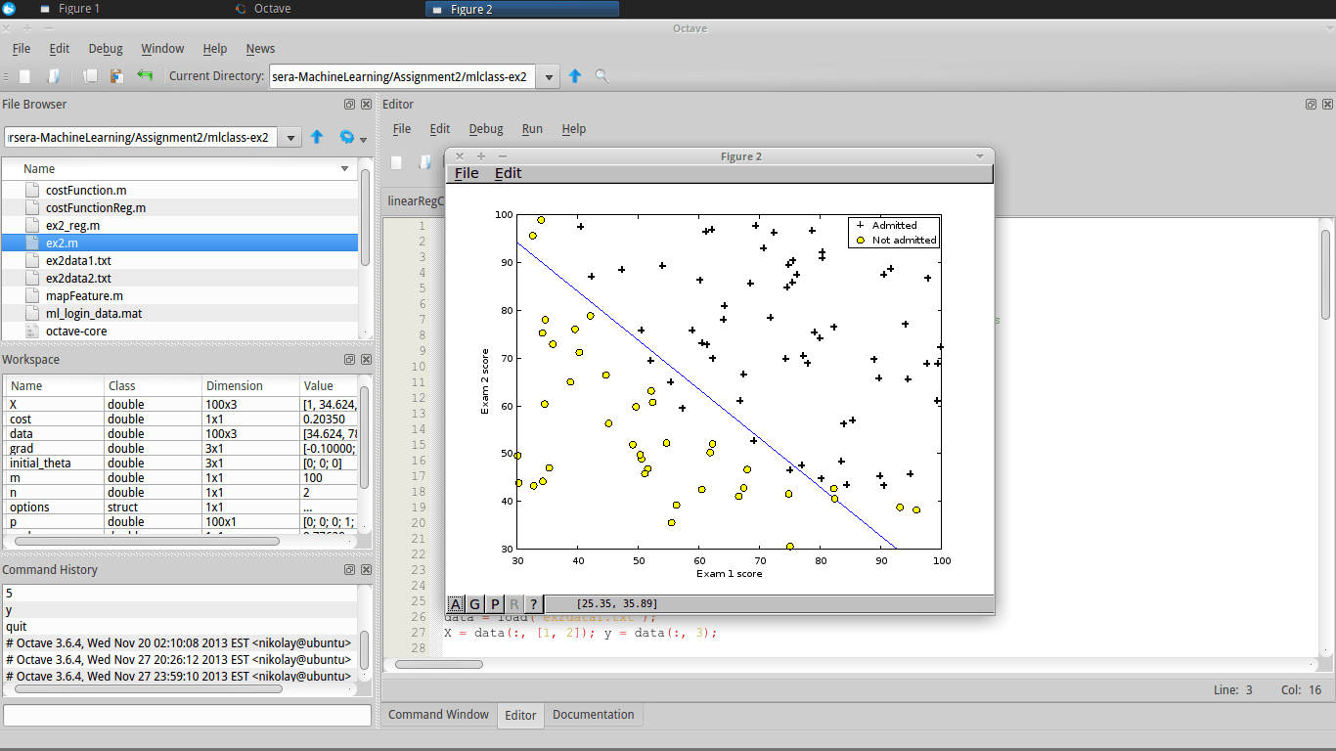1336x751 pixels.
Task: Select the options struct variable row
Action: (x=180, y=508)
